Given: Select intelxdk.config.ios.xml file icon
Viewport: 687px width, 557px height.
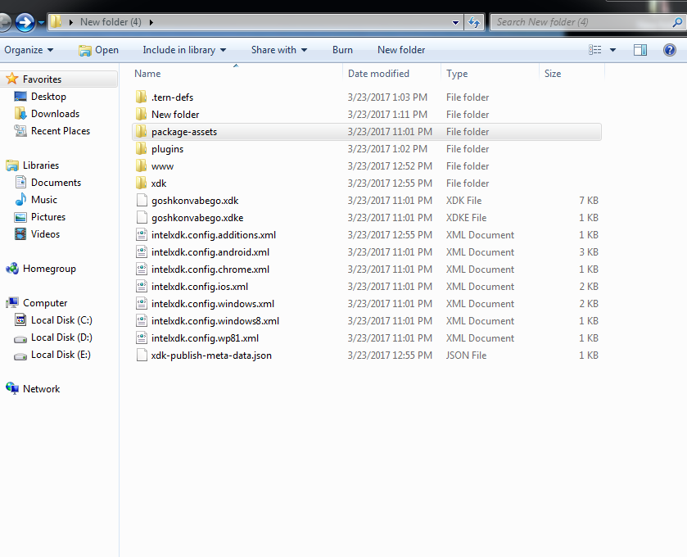Looking at the screenshot, I should [x=142, y=286].
